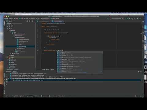Click the first navigation bar breadcrumb 'test'
Screen dimensions: 147x110
(x=6, y=19)
